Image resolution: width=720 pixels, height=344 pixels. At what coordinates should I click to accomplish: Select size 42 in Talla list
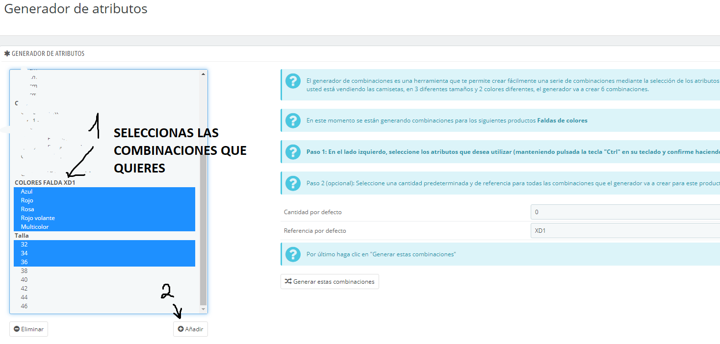point(104,289)
